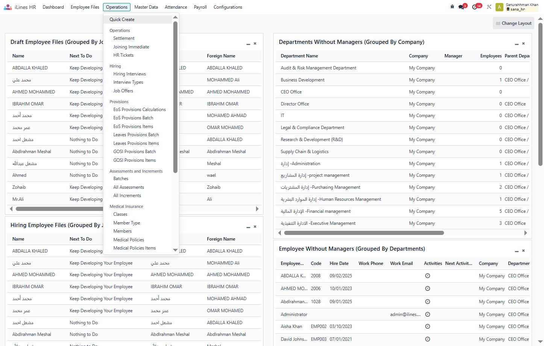This screenshot has height=346, width=544.
Task: Click left arrow of Draft Employee Files scrollbar
Action: click(11, 209)
